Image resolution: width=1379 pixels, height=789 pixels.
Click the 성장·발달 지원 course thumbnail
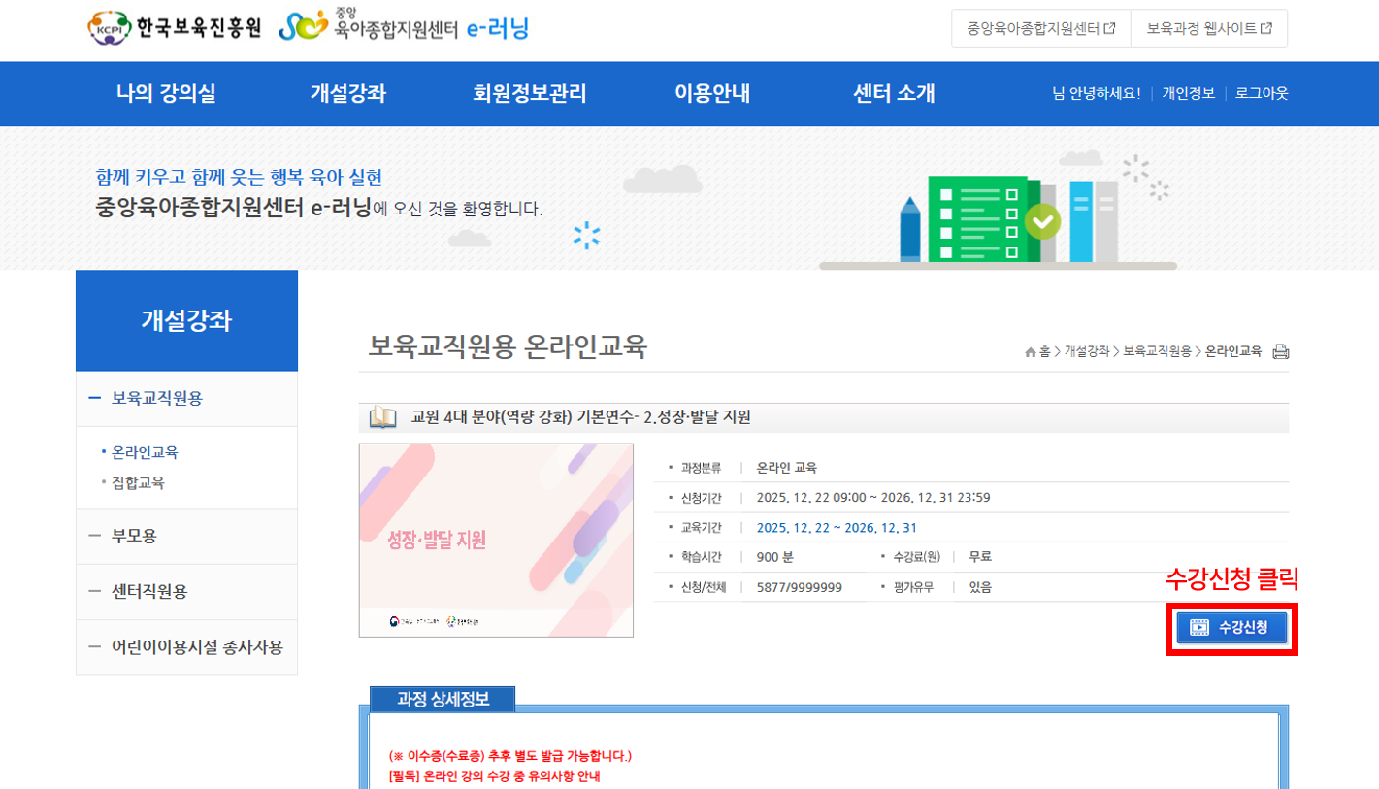pyautogui.click(x=496, y=540)
